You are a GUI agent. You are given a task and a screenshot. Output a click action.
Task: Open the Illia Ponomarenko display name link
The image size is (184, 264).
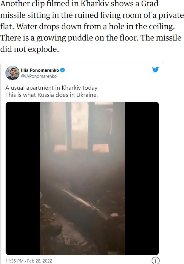click(x=40, y=70)
